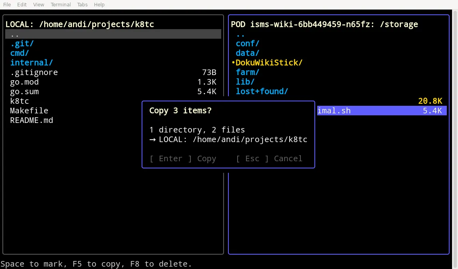The image size is (458, 269).
Task: Click the copy destination path in dialog
Action: (228, 140)
